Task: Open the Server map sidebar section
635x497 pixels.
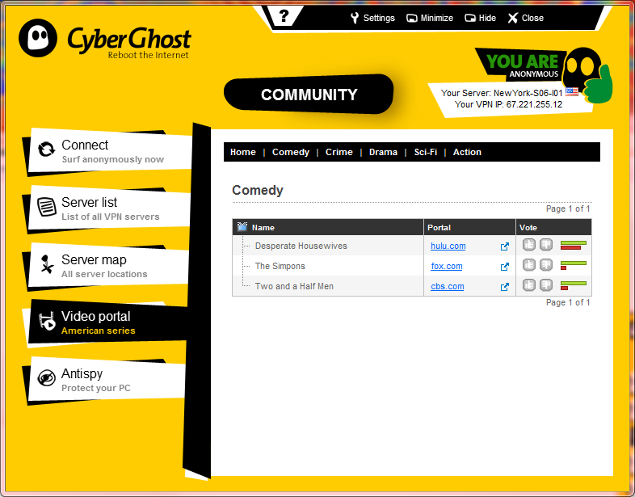Action: [x=107, y=266]
